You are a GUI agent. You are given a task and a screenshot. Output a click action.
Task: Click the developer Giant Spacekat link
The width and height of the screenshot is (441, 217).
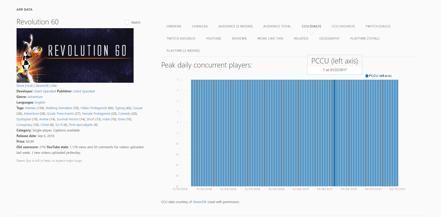click(x=45, y=91)
